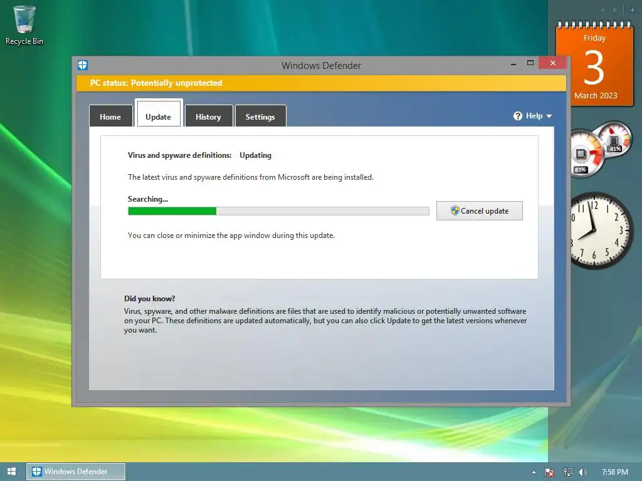Click the network tray icon

(x=567, y=472)
